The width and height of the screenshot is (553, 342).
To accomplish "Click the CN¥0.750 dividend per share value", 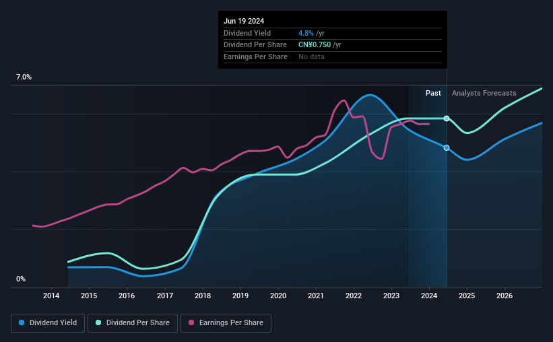I will tap(315, 45).
